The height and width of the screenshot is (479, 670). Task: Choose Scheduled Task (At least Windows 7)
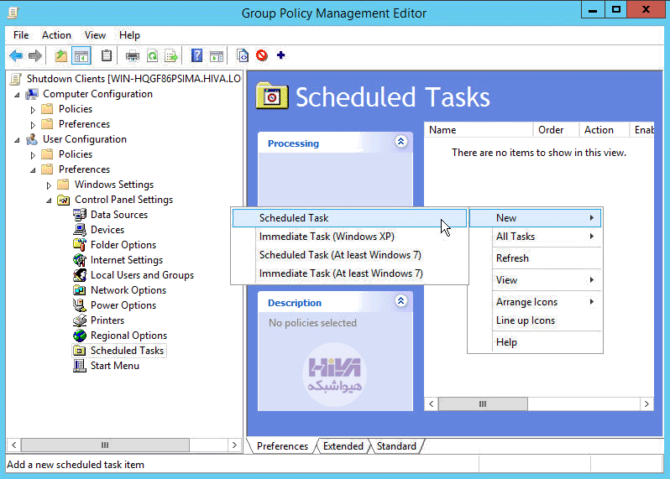pos(349,255)
